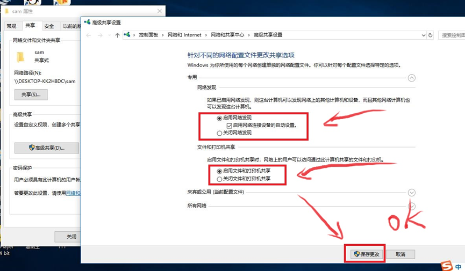The image size is (465, 271).
Task: Click the network path \\DESKTOP-KK2H8DC\sam text
Action: (45, 81)
